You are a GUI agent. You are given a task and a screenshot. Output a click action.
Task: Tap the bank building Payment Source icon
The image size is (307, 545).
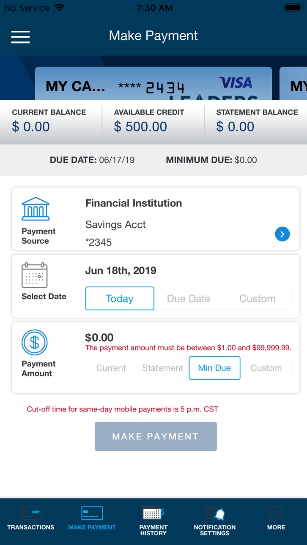[x=36, y=209]
